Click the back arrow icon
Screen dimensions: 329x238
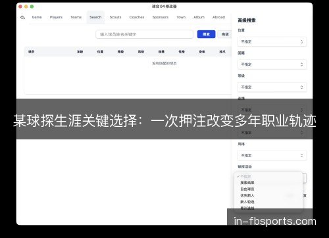click(x=22, y=17)
